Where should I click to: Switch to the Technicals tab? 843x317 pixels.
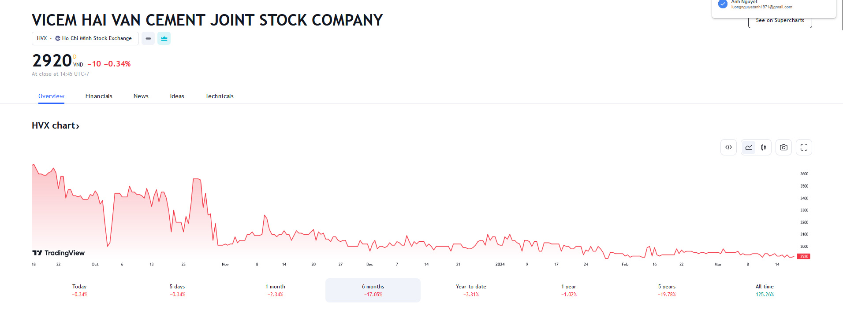pyautogui.click(x=219, y=96)
